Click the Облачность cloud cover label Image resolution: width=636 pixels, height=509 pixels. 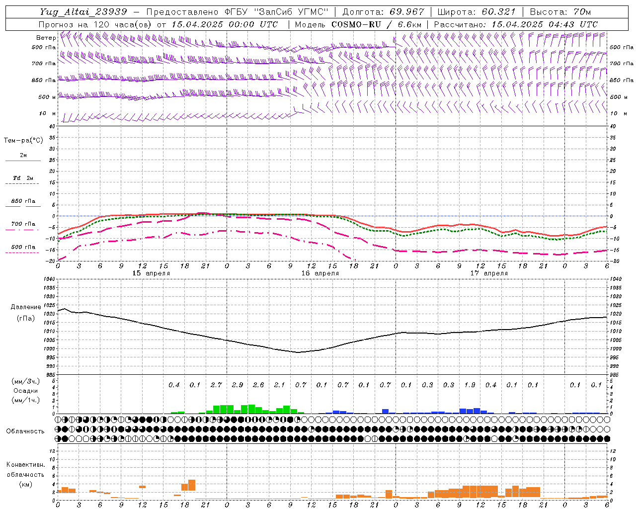[25, 431]
